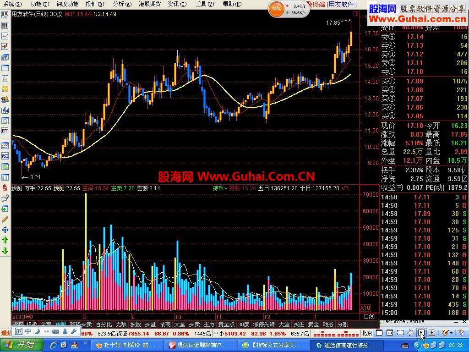Click the 买① bid price 17.09 row

coord(424,81)
